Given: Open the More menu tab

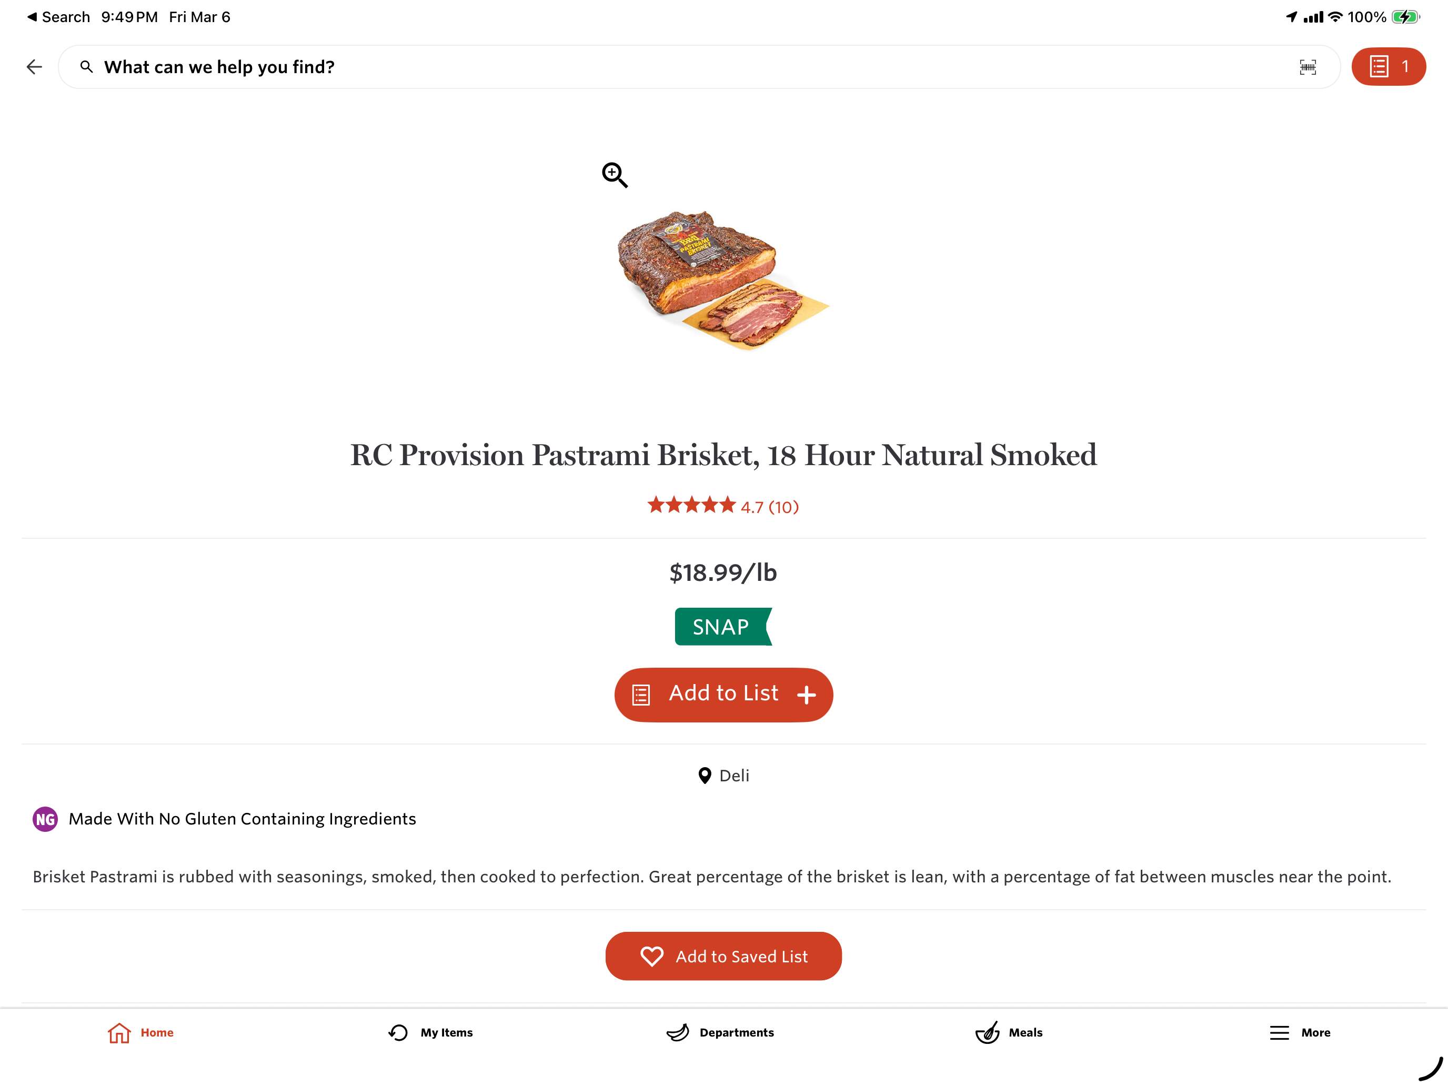Looking at the screenshot, I should [x=1300, y=1032].
